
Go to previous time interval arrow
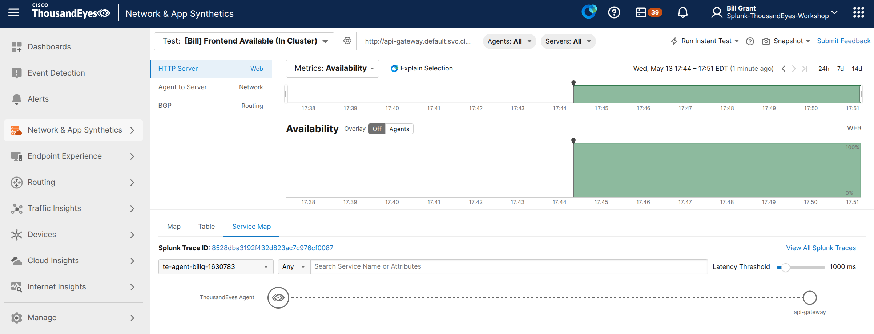pos(784,69)
